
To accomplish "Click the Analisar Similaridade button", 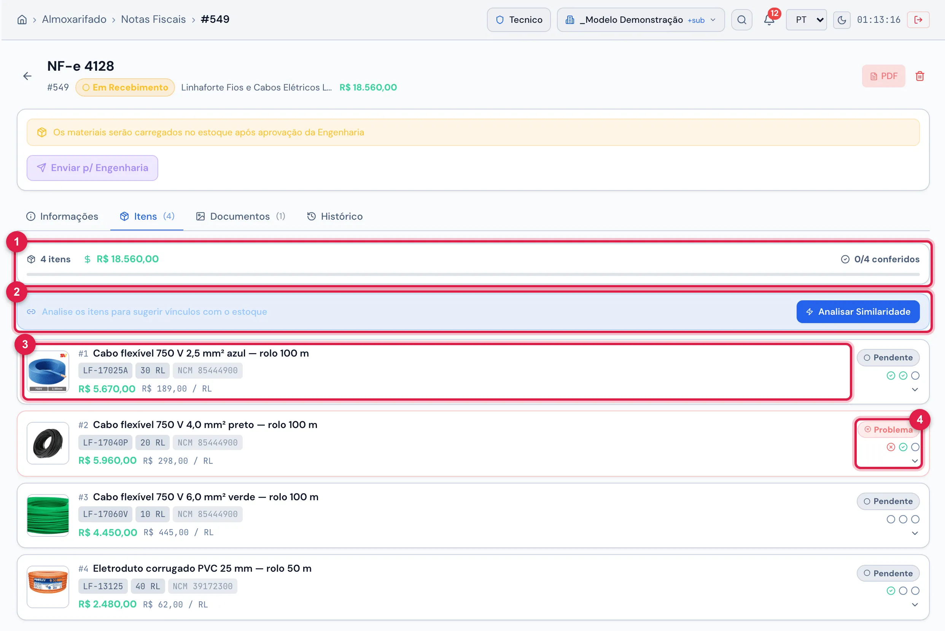I will coord(858,311).
